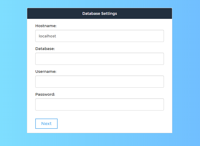Viewport: 200px width, 146px height.
Task: Click the "Username:" label text
Action: pos(46,72)
